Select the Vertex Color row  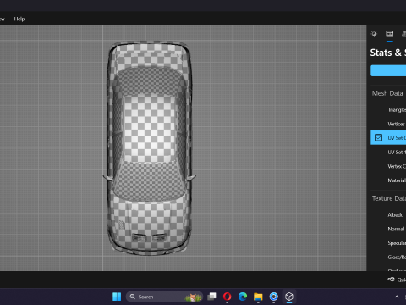pyautogui.click(x=388, y=166)
